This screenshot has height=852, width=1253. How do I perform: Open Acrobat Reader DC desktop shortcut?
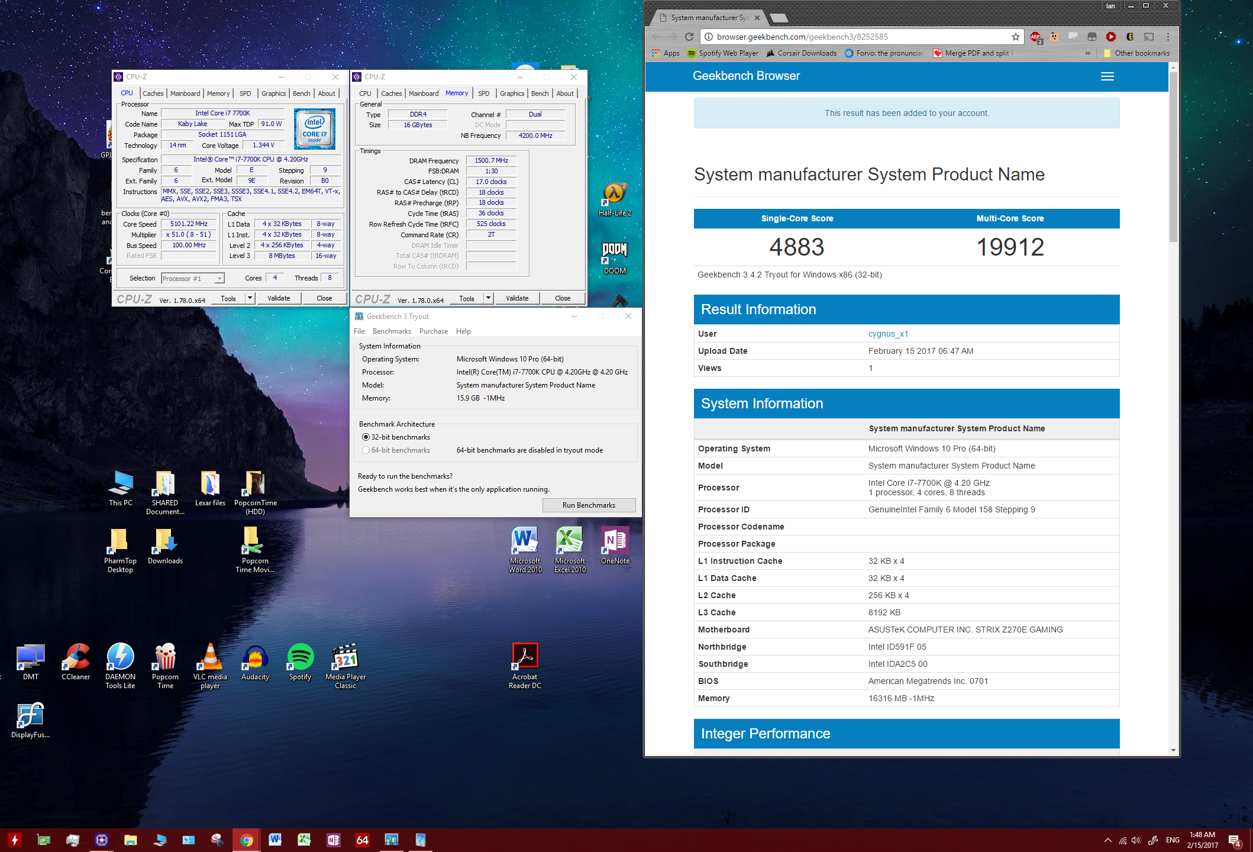[525, 666]
